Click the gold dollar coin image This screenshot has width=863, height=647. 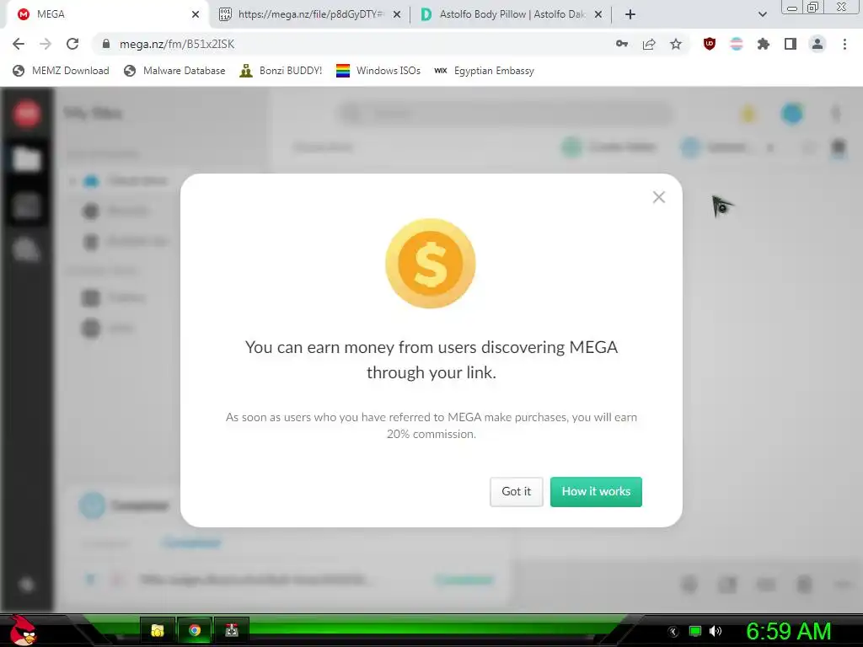pyautogui.click(x=431, y=263)
